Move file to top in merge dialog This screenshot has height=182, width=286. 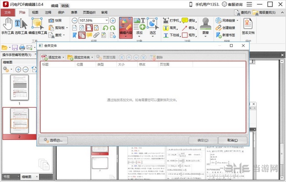121,57
